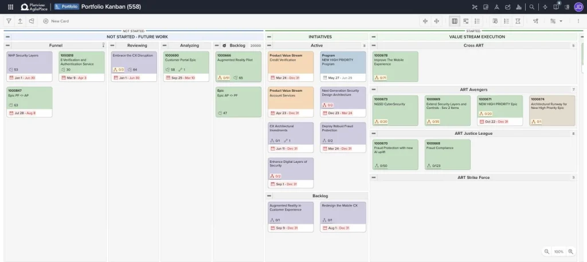
Task: Open the NHP Security Layers card
Action: pos(30,67)
